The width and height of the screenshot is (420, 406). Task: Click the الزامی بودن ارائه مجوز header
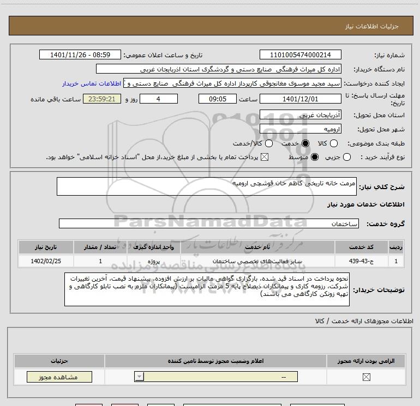click(x=366, y=361)
